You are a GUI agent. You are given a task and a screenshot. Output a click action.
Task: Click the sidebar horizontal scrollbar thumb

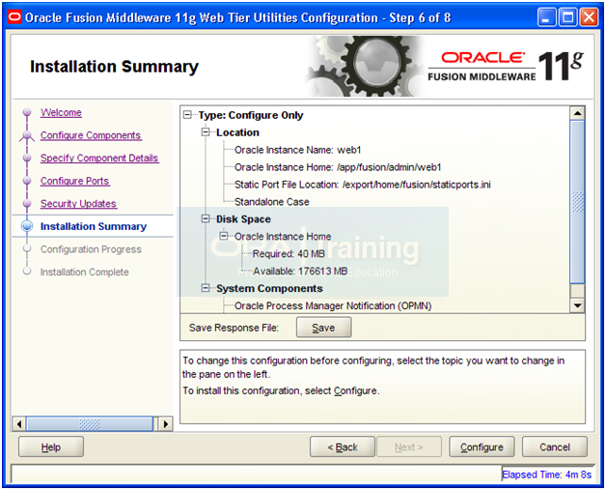(x=90, y=424)
